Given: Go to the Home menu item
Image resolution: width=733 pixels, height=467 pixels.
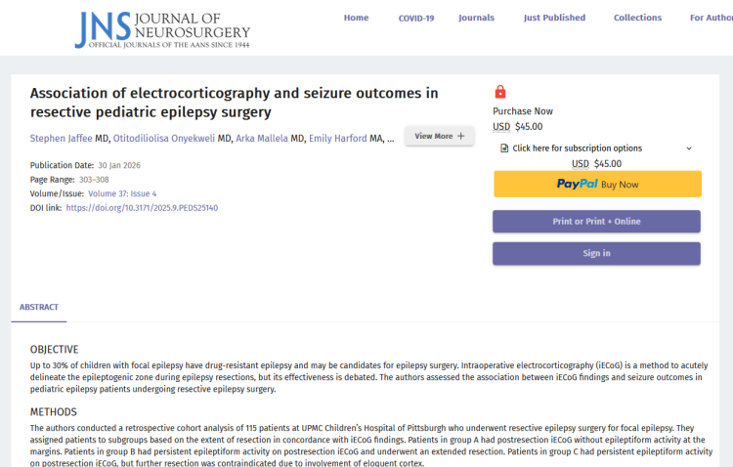Looking at the screenshot, I should coord(356,18).
